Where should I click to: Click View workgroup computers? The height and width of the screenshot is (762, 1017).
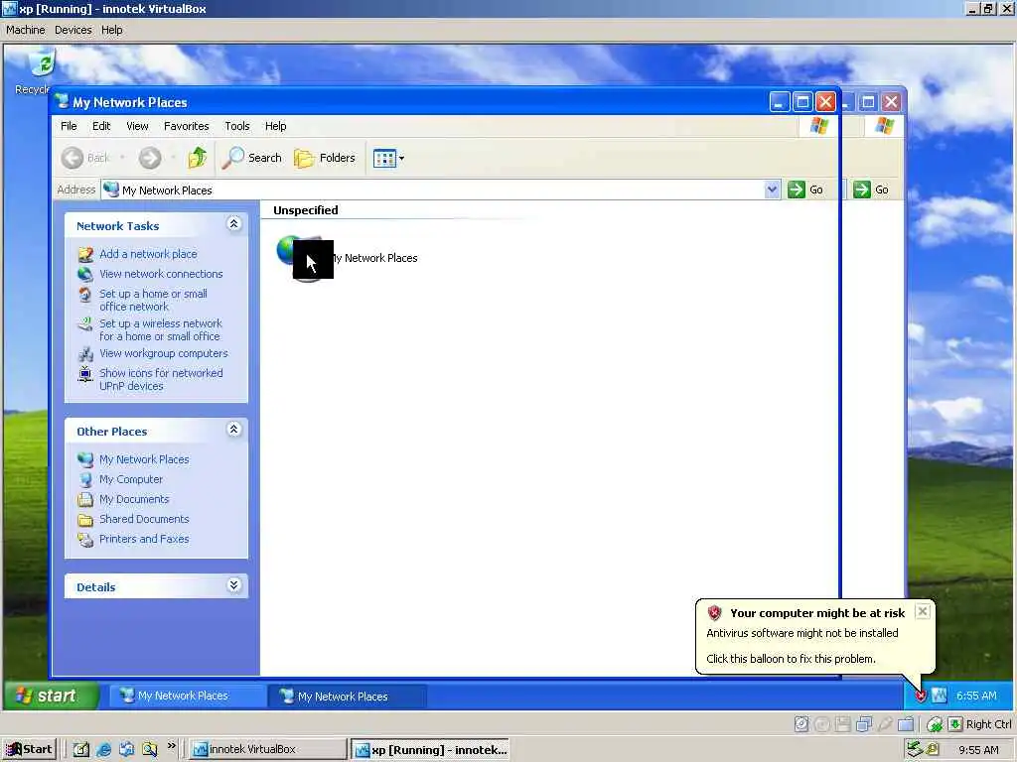coord(164,353)
